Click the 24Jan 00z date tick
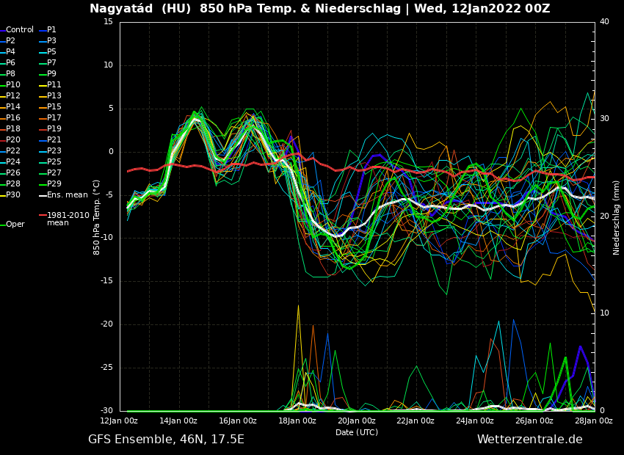 [x=475, y=421]
